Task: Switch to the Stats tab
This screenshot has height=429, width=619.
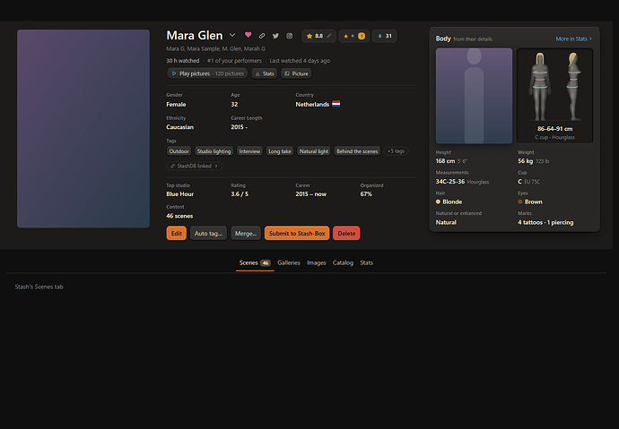Action: pyautogui.click(x=366, y=262)
